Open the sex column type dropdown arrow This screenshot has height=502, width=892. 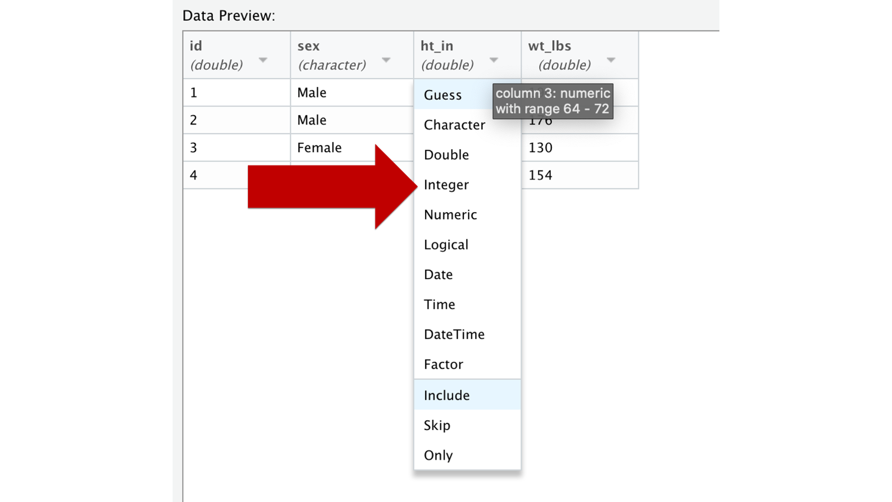[x=386, y=60]
